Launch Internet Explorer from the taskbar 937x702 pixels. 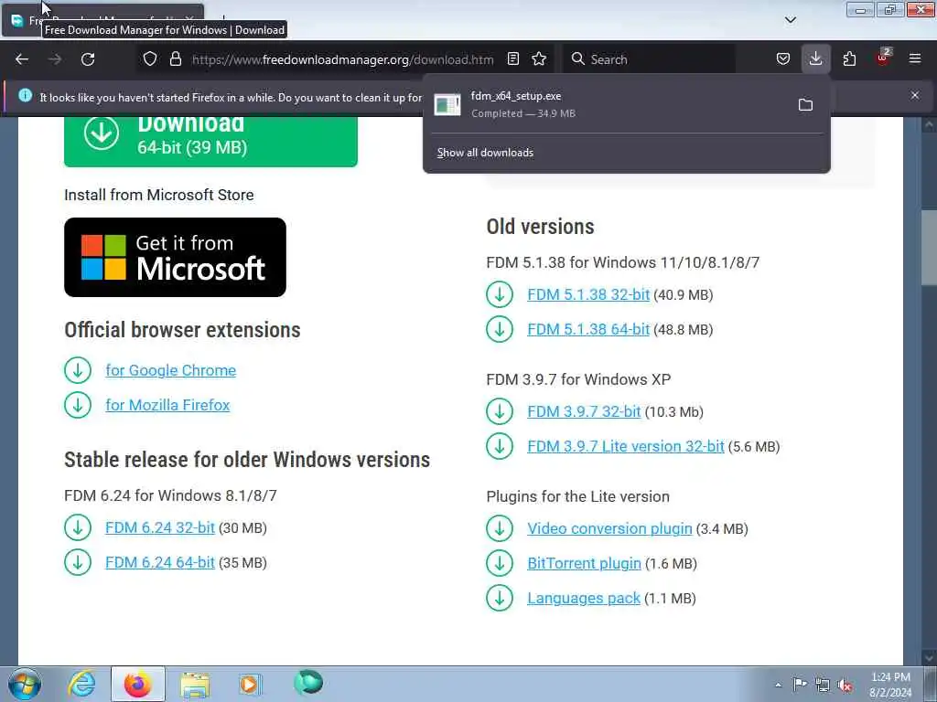(81, 684)
